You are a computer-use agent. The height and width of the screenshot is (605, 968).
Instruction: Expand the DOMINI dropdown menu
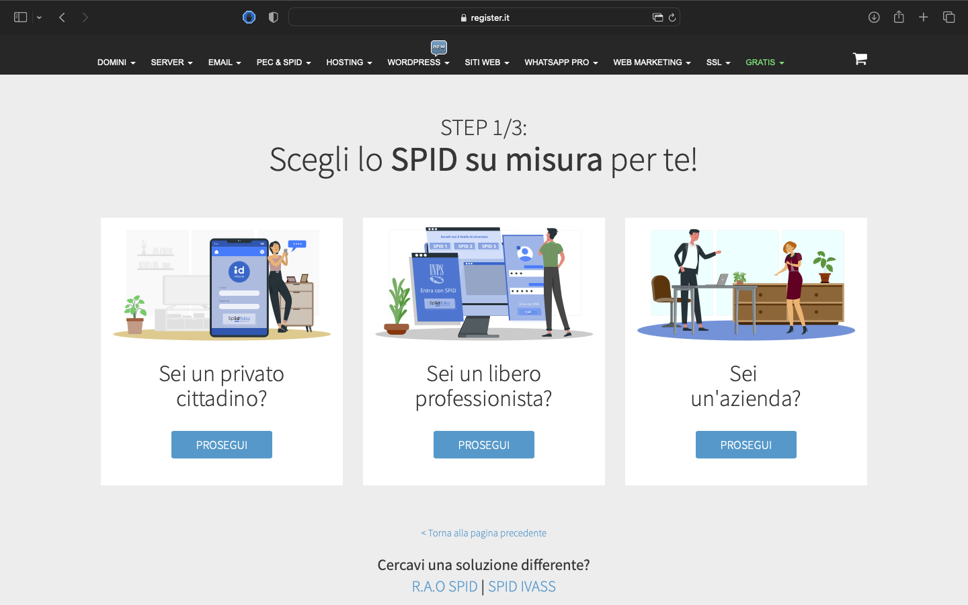pyautogui.click(x=116, y=62)
